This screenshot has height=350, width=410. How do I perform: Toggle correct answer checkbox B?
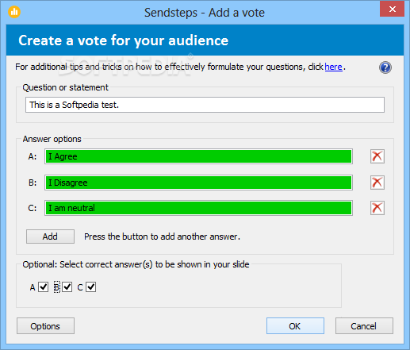pos(67,287)
